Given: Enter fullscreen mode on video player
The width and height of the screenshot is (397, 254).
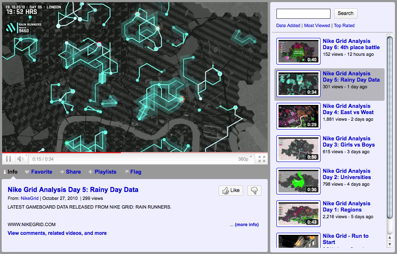Looking at the screenshot, I should pyautogui.click(x=262, y=159).
